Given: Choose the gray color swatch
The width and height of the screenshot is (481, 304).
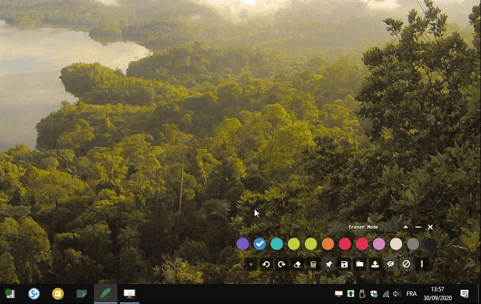Looking at the screenshot, I should pyautogui.click(x=413, y=244).
